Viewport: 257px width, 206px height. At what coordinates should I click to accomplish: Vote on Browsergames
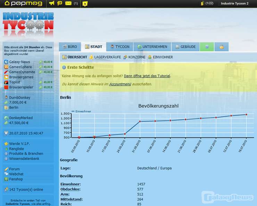pos(21,77)
